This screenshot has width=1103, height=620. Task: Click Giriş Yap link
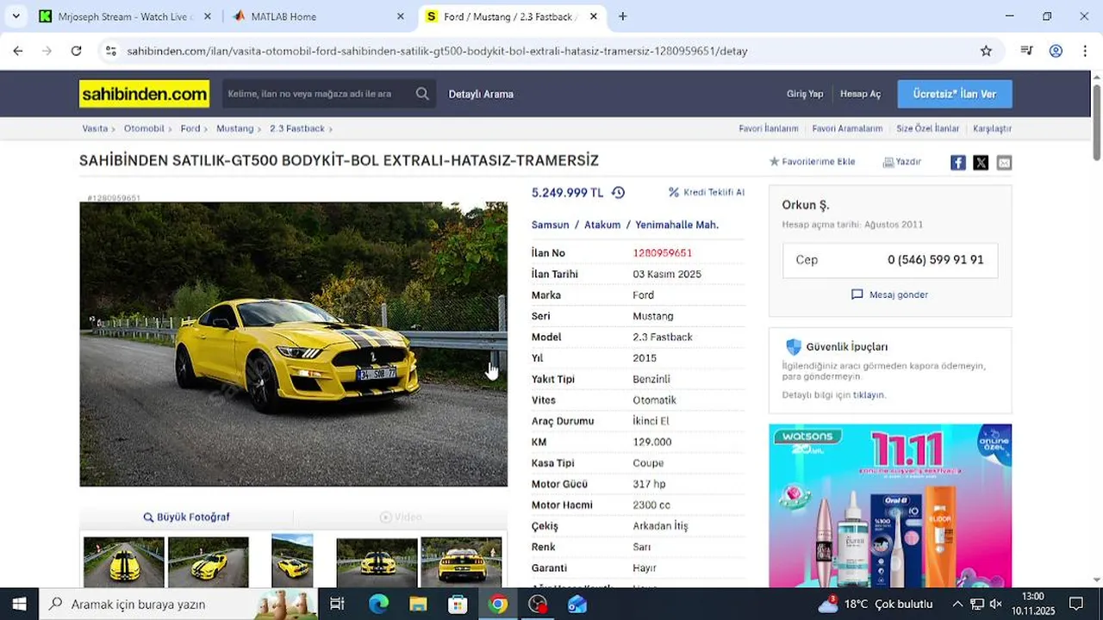click(805, 94)
